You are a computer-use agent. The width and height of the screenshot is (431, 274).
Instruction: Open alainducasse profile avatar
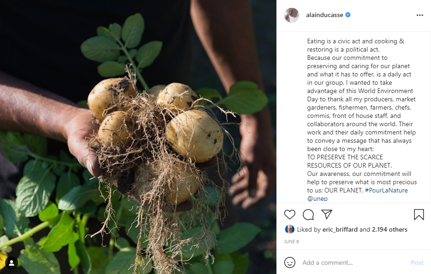pyautogui.click(x=292, y=15)
